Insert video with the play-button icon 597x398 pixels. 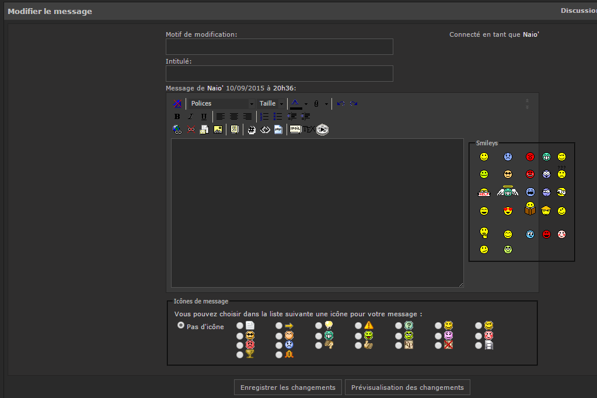coord(323,130)
